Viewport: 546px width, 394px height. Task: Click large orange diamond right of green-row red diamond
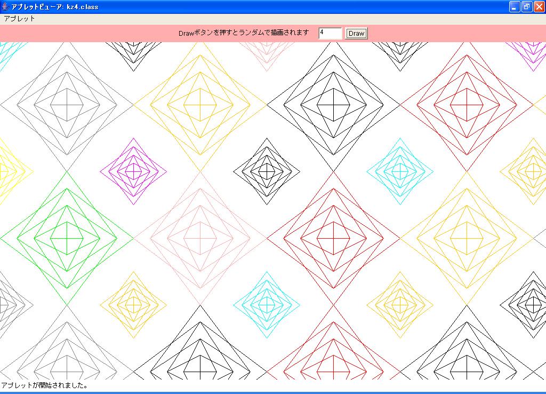(x=467, y=238)
